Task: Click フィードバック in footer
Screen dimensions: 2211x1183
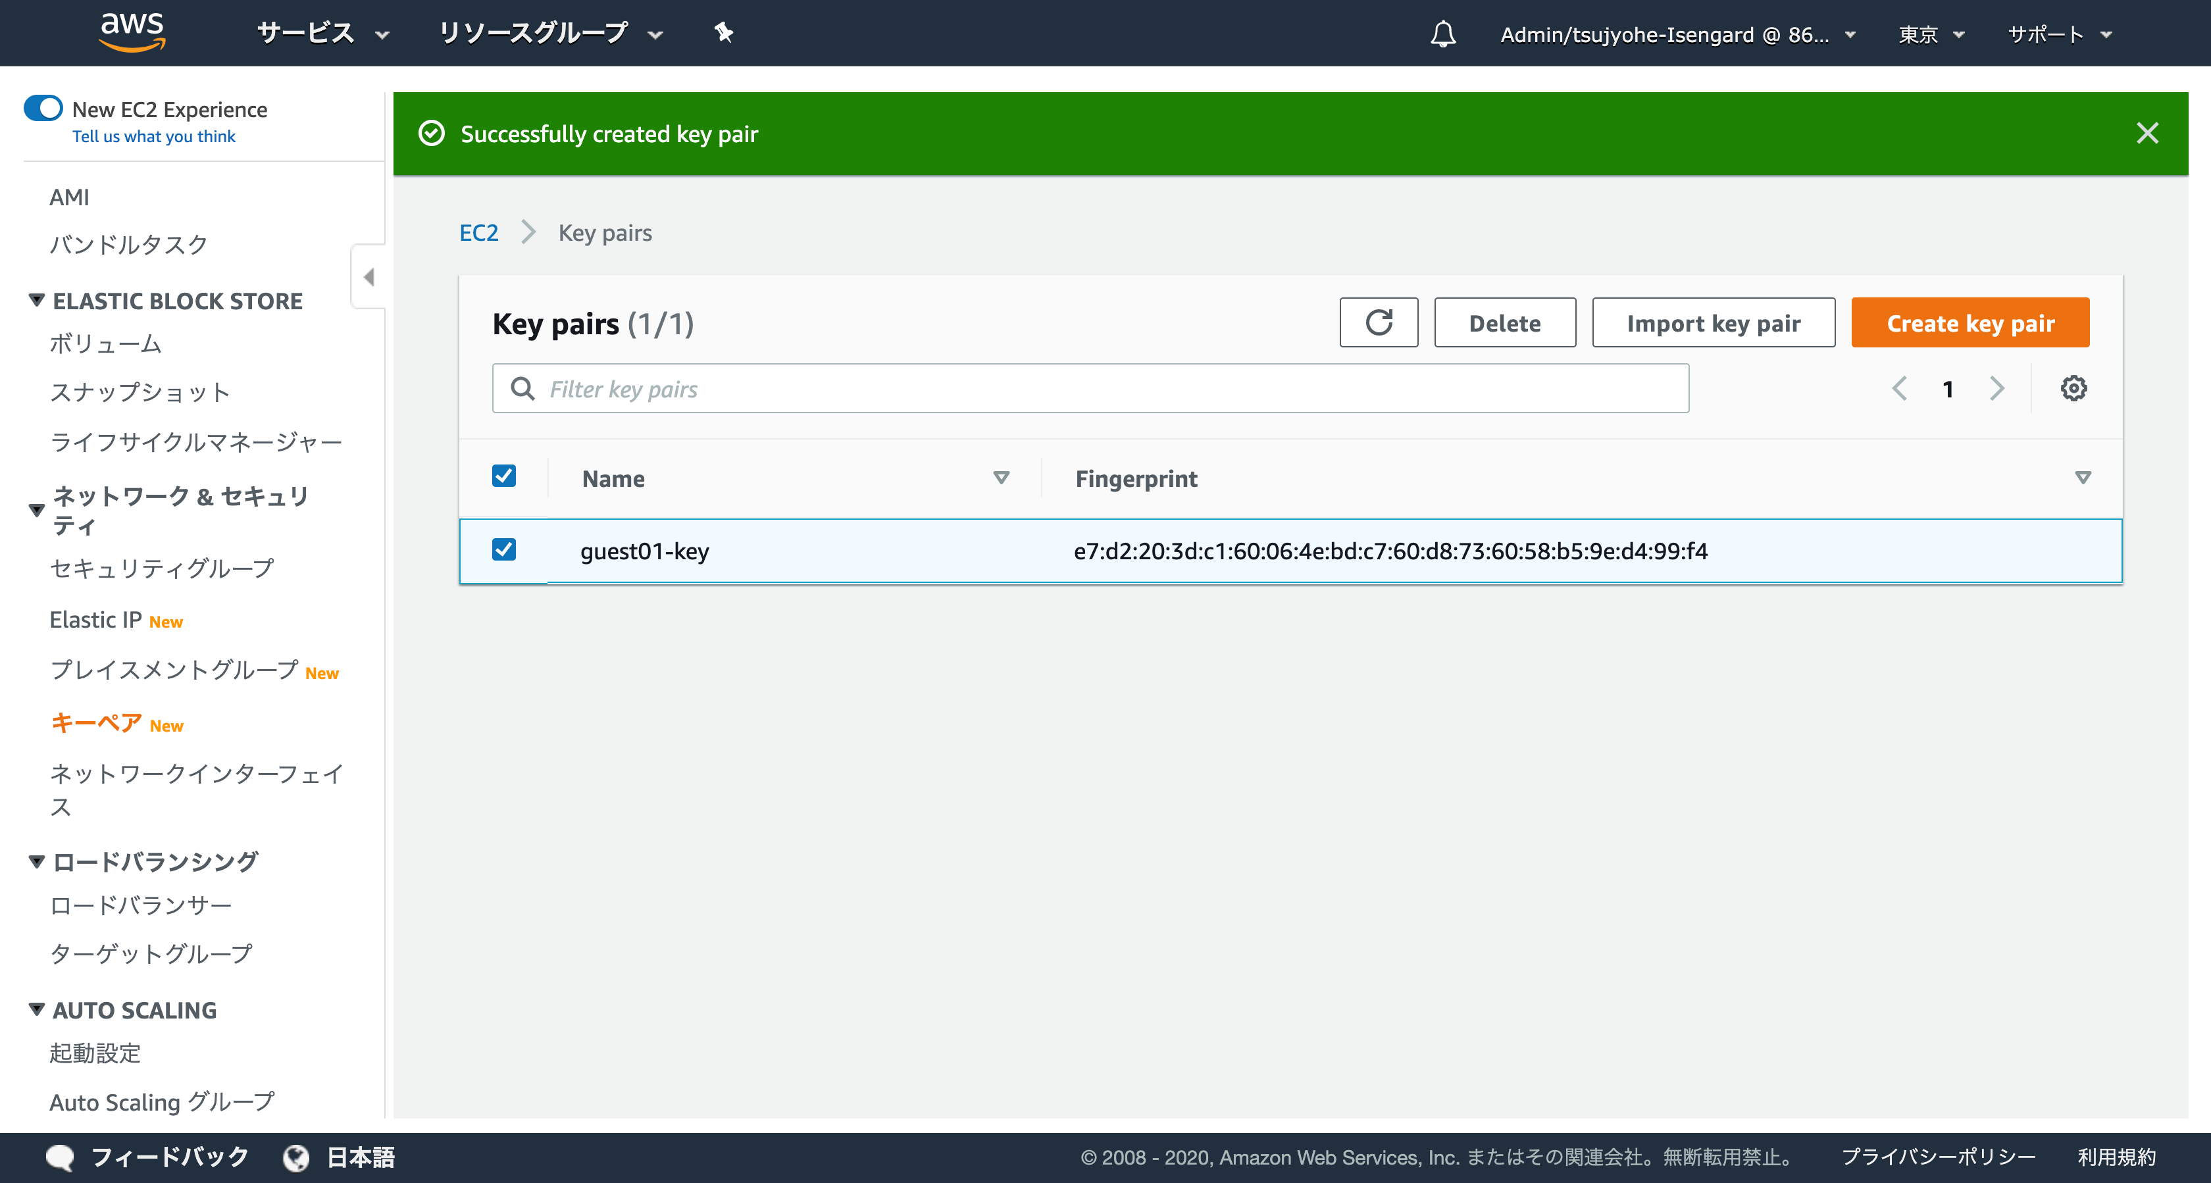Action: tap(170, 1157)
